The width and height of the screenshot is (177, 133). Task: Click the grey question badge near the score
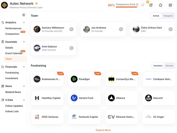click(x=143, y=5)
